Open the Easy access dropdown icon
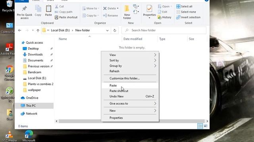254x142 pixels. coord(136,12)
